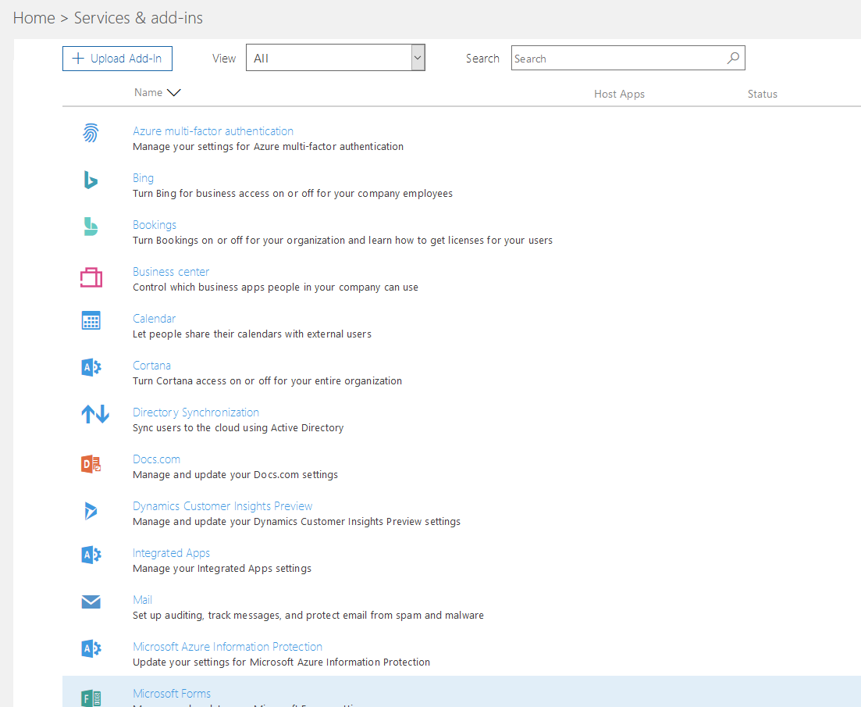
Task: Open Azure multi-factor authentication settings
Action: 213,131
